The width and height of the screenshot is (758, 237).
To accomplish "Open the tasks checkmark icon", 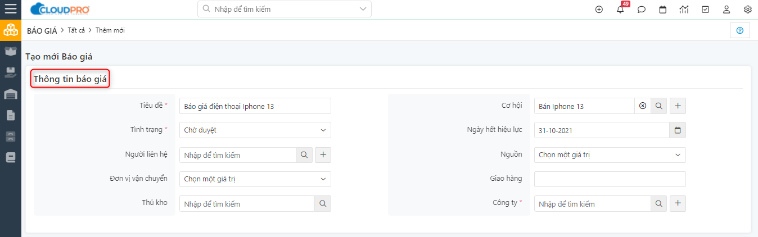I will click(x=706, y=10).
